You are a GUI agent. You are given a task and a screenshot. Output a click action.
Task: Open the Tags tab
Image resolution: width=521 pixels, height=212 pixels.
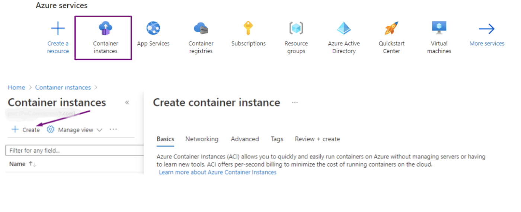click(277, 139)
